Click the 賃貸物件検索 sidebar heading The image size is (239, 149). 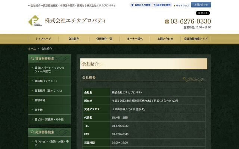(50, 58)
